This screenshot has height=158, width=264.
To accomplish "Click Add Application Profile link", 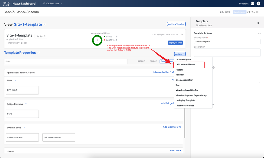I will pyautogui.click(x=163, y=72).
